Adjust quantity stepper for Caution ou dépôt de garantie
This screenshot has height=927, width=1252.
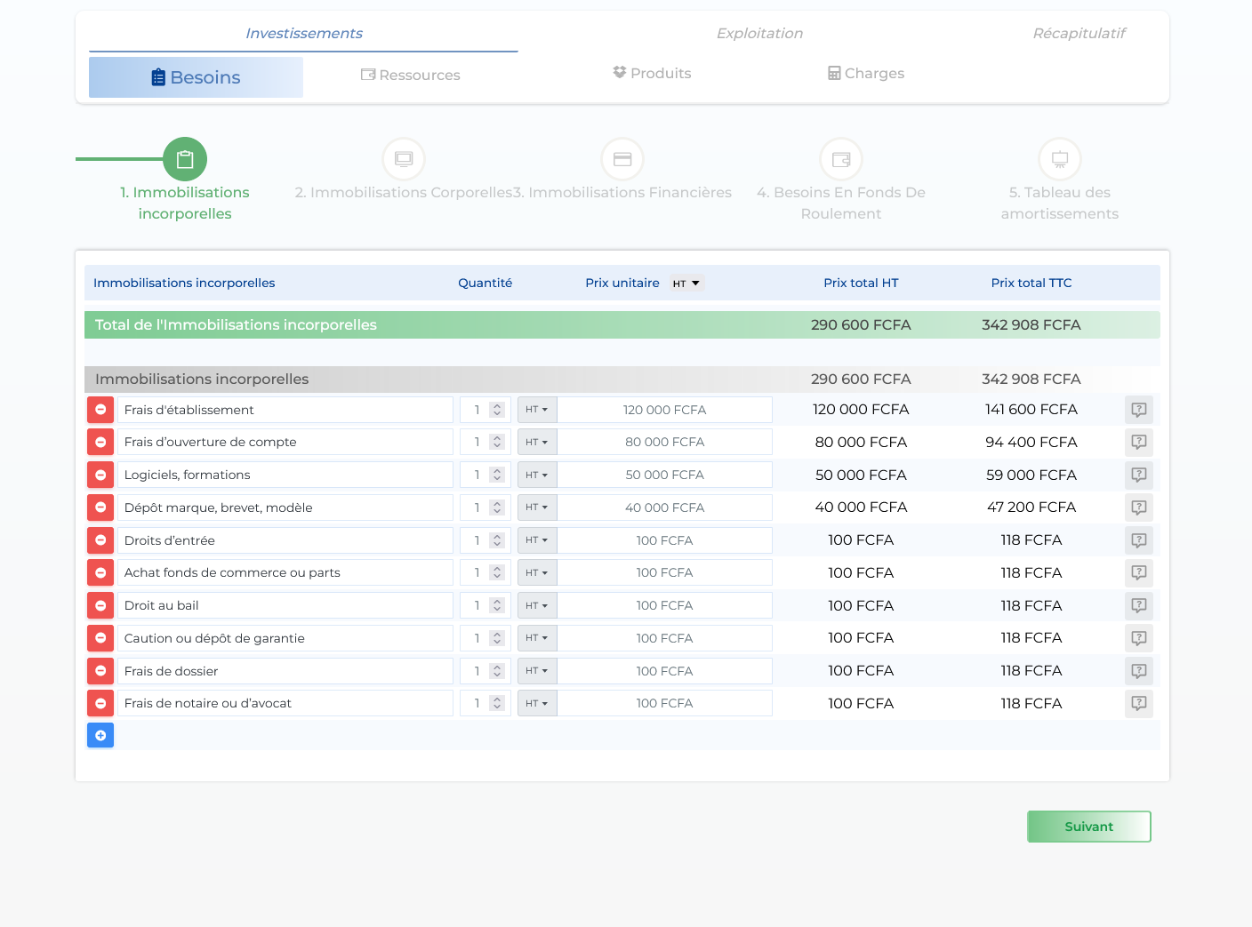pyautogui.click(x=497, y=638)
